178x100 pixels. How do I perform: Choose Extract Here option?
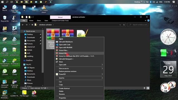pyautogui.click(x=79, y=53)
